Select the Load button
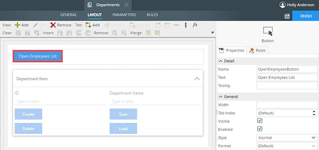This screenshot has height=150, width=319. point(123,128)
